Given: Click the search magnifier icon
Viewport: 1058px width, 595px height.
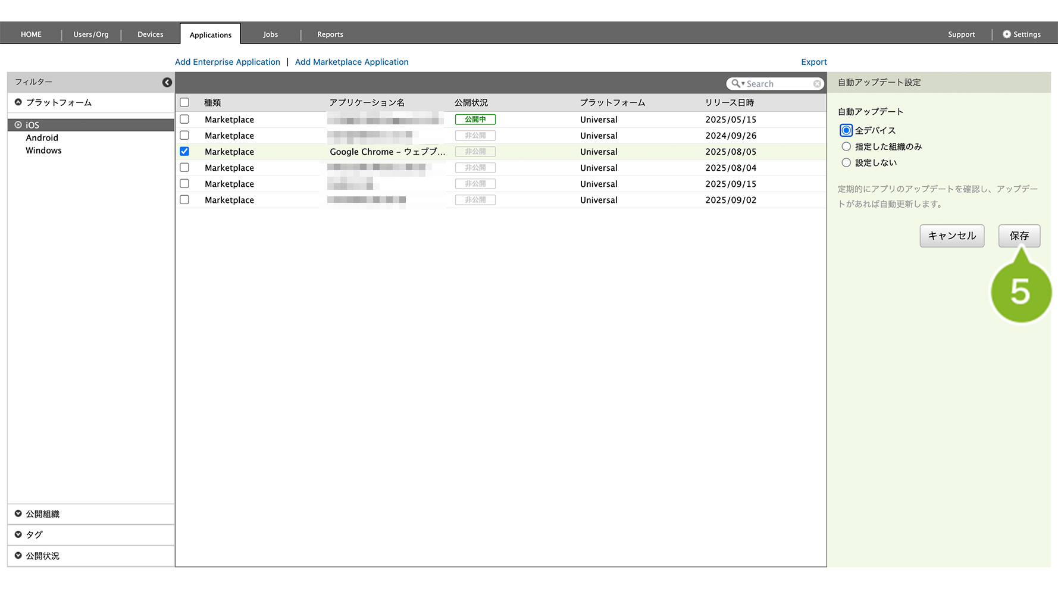Looking at the screenshot, I should pyautogui.click(x=736, y=84).
